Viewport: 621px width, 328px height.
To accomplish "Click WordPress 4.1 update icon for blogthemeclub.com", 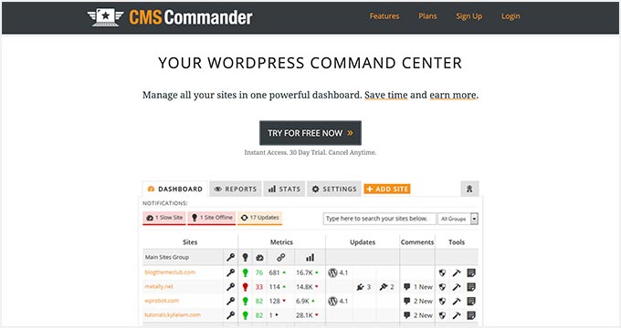I will click(x=332, y=272).
